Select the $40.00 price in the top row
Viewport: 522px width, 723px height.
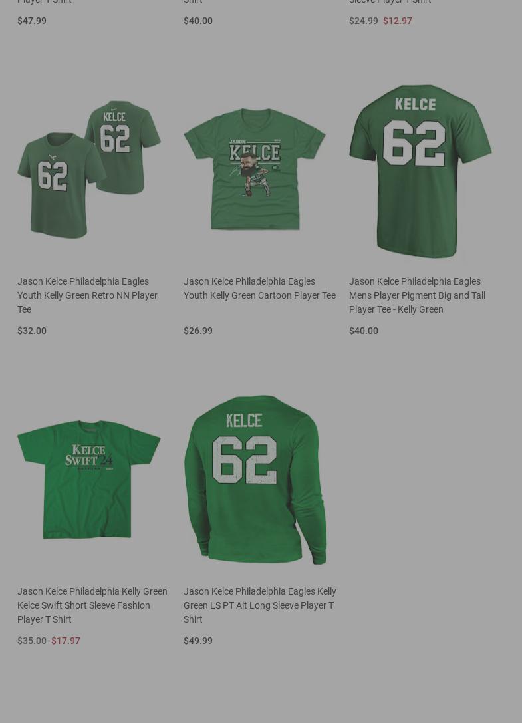point(197,21)
